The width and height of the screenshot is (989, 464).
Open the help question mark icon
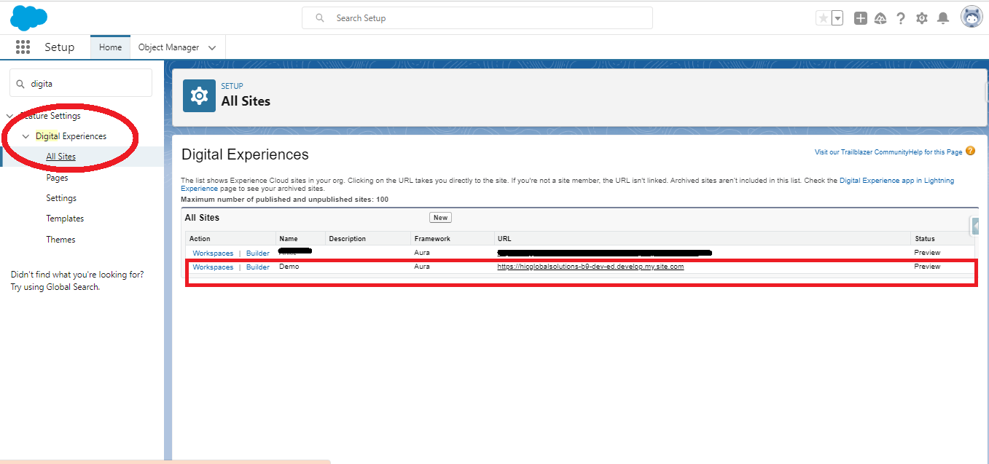tap(901, 18)
